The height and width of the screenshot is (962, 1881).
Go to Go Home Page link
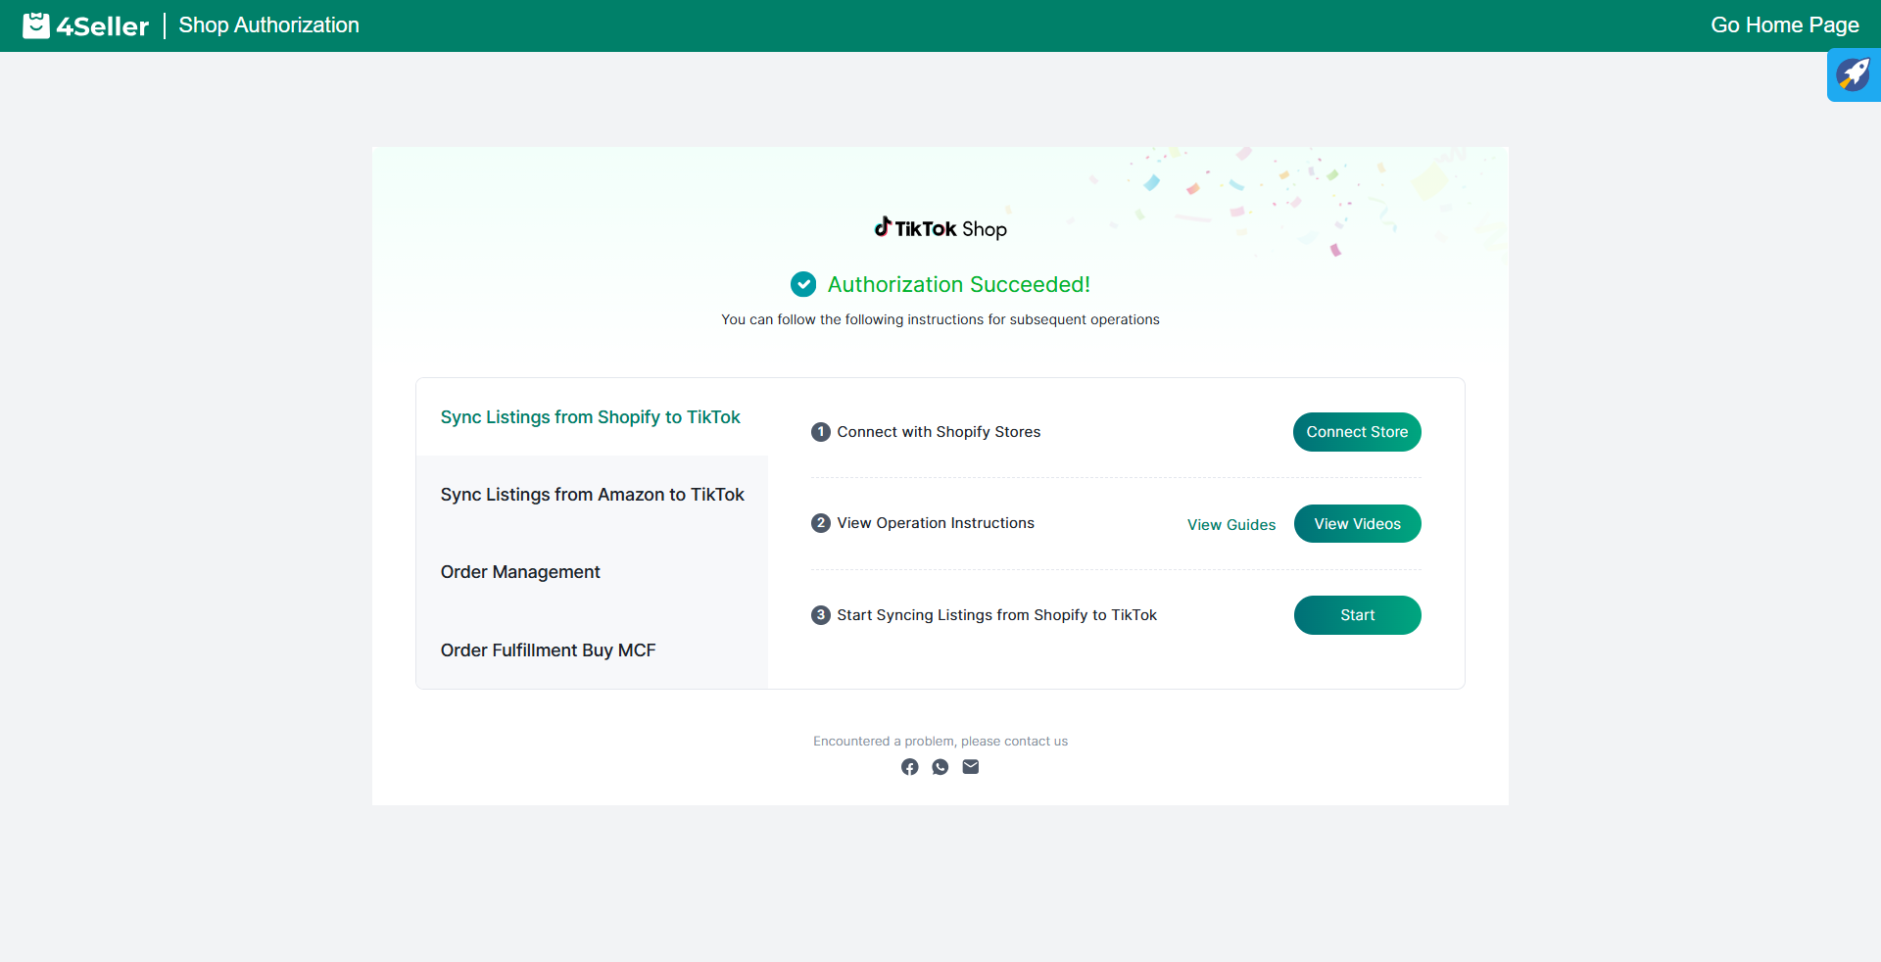(x=1784, y=25)
